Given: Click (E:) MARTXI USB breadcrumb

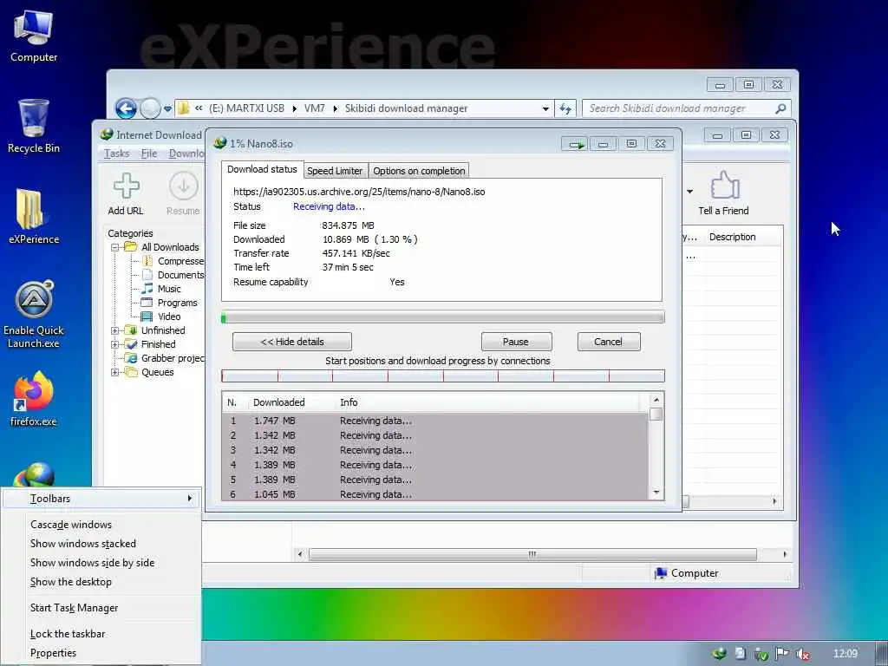Looking at the screenshot, I should pyautogui.click(x=246, y=108).
